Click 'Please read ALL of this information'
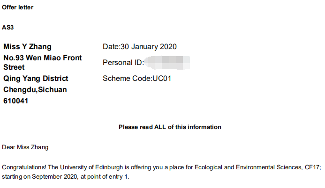Image resolution: width=325 pixels, height=188 pixels. (x=170, y=127)
